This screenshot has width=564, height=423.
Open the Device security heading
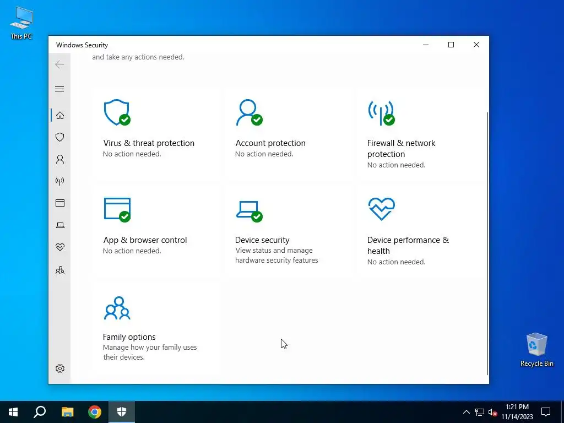click(262, 240)
